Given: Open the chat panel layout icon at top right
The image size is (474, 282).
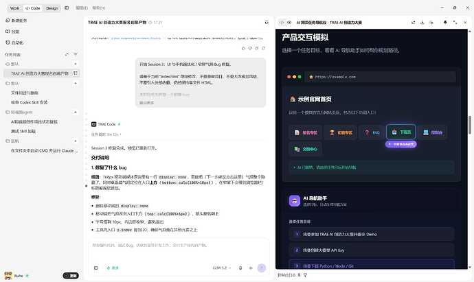Looking at the screenshot, I should coord(267,23).
